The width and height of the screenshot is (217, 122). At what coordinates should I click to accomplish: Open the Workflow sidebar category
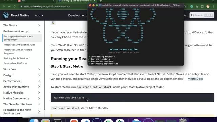[10, 69]
